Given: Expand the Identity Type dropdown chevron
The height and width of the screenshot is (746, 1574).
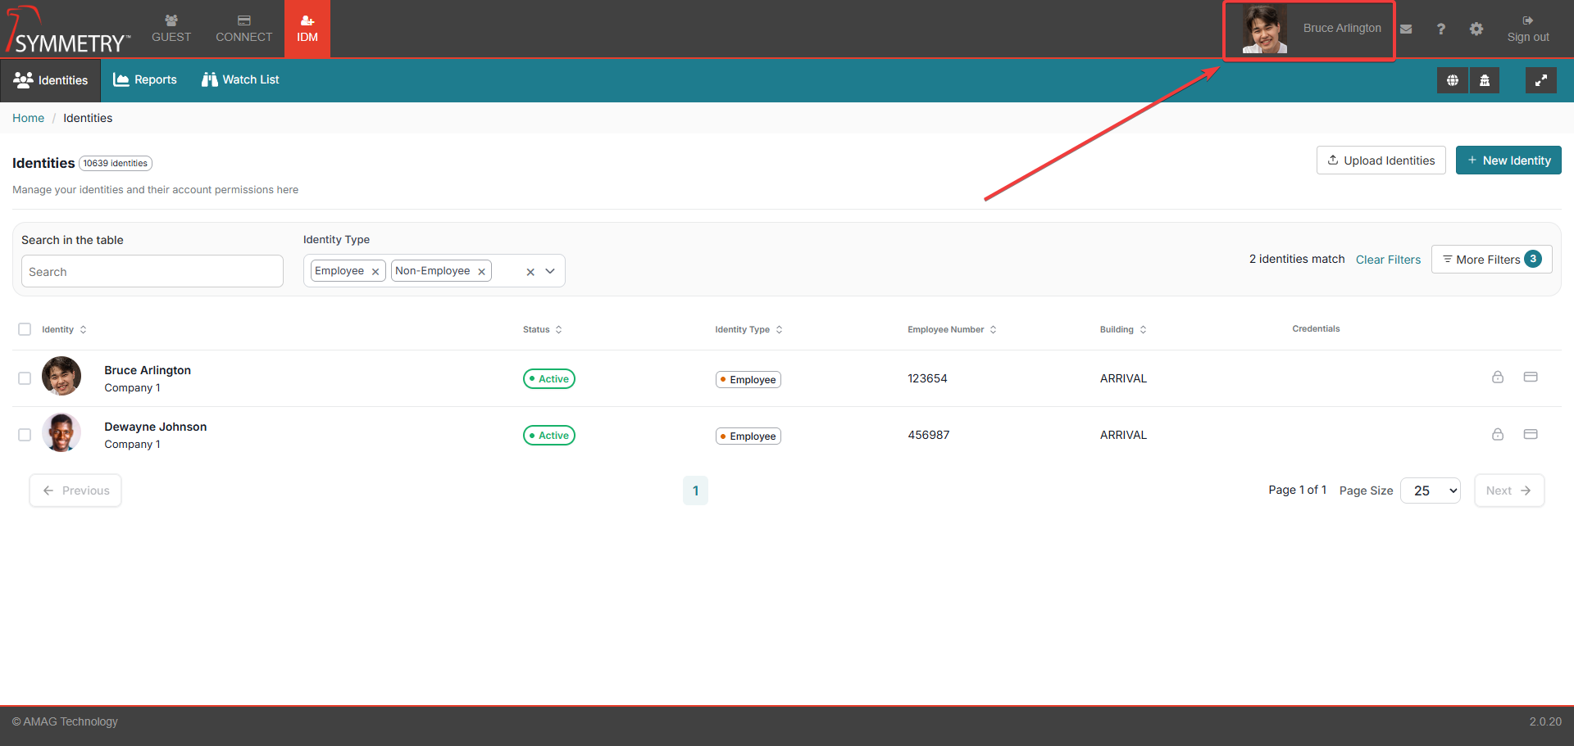Looking at the screenshot, I should (x=550, y=271).
